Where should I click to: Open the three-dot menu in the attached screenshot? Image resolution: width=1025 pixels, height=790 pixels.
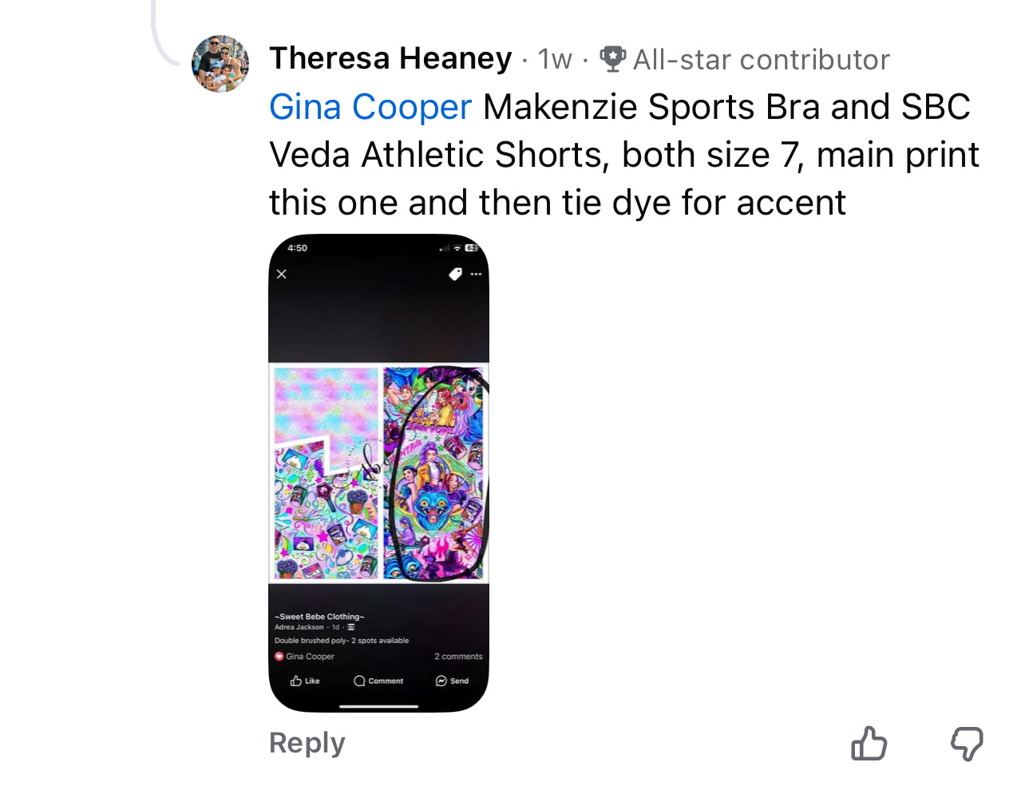[x=476, y=274]
